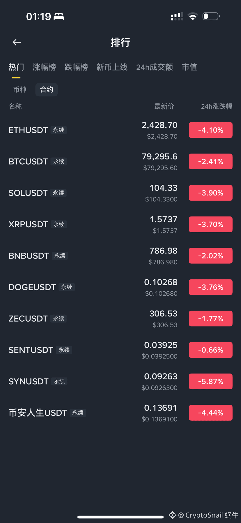Switch to 涨幅榜 tab

(44, 67)
